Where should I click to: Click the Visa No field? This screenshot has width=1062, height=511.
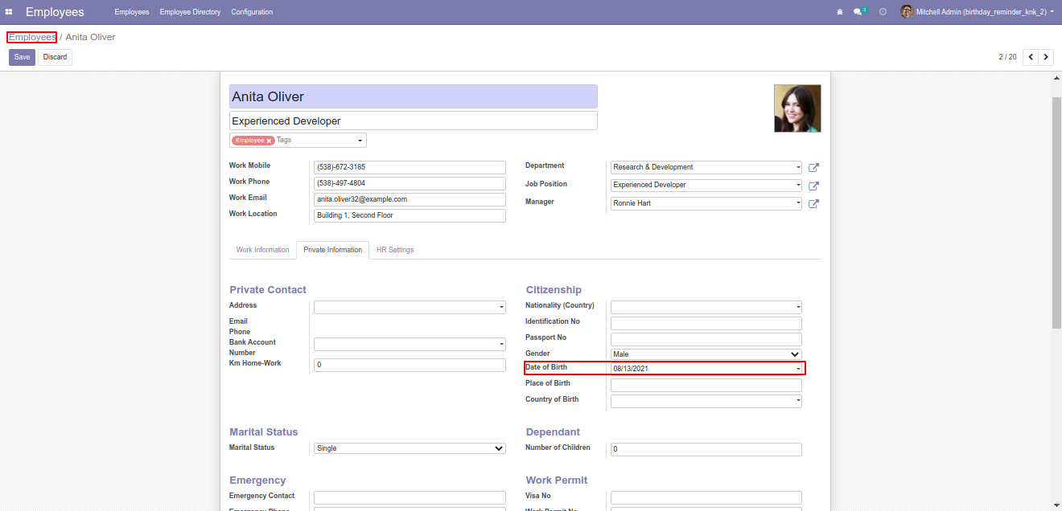point(706,497)
